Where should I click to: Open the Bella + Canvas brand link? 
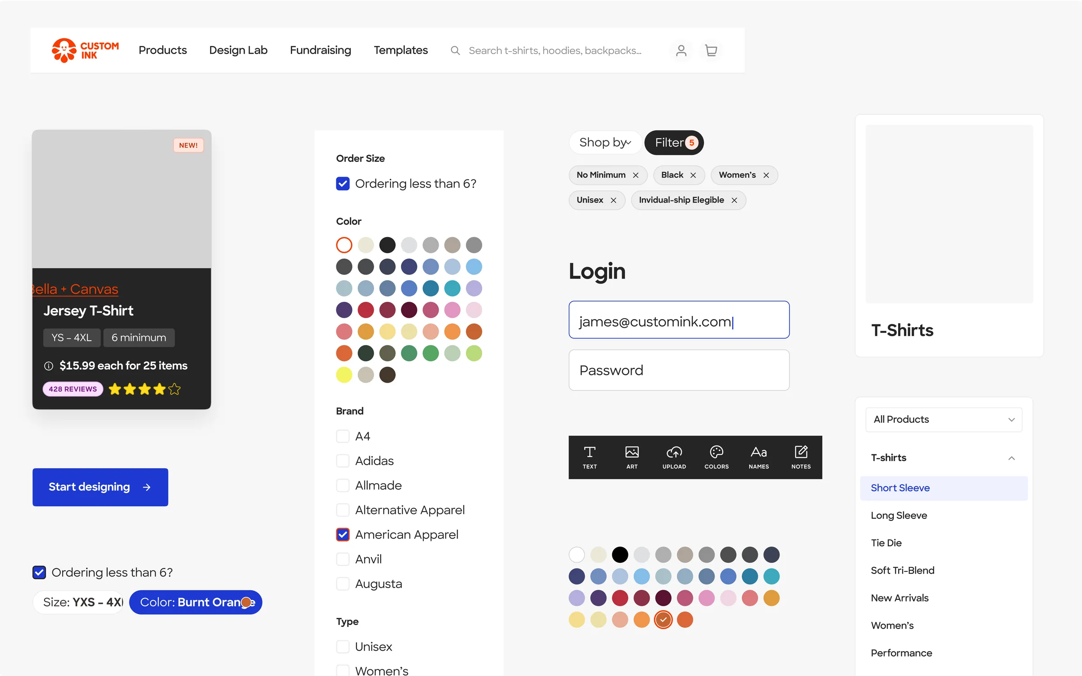(75, 289)
